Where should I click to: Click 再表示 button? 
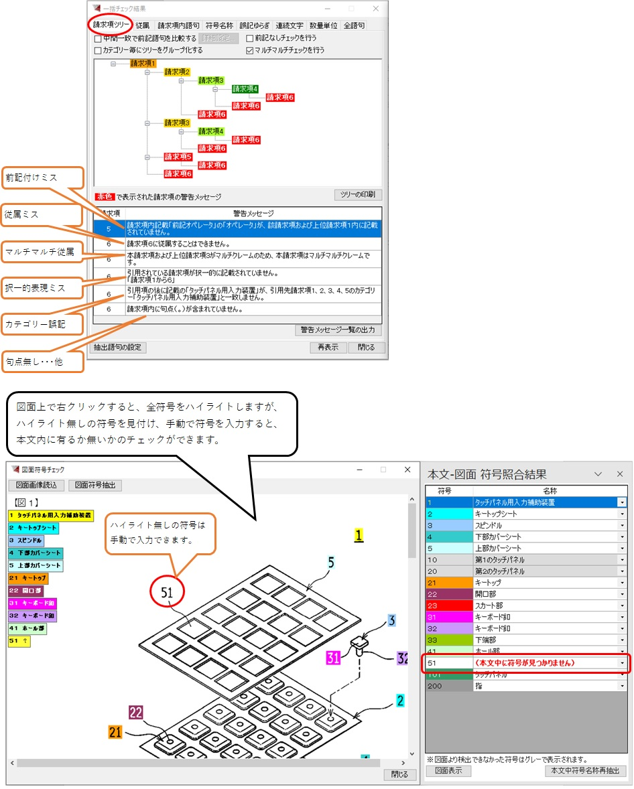(x=328, y=347)
